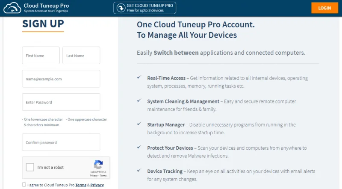
Task: Click 'One lowercase character' hint
Action: click(42, 119)
